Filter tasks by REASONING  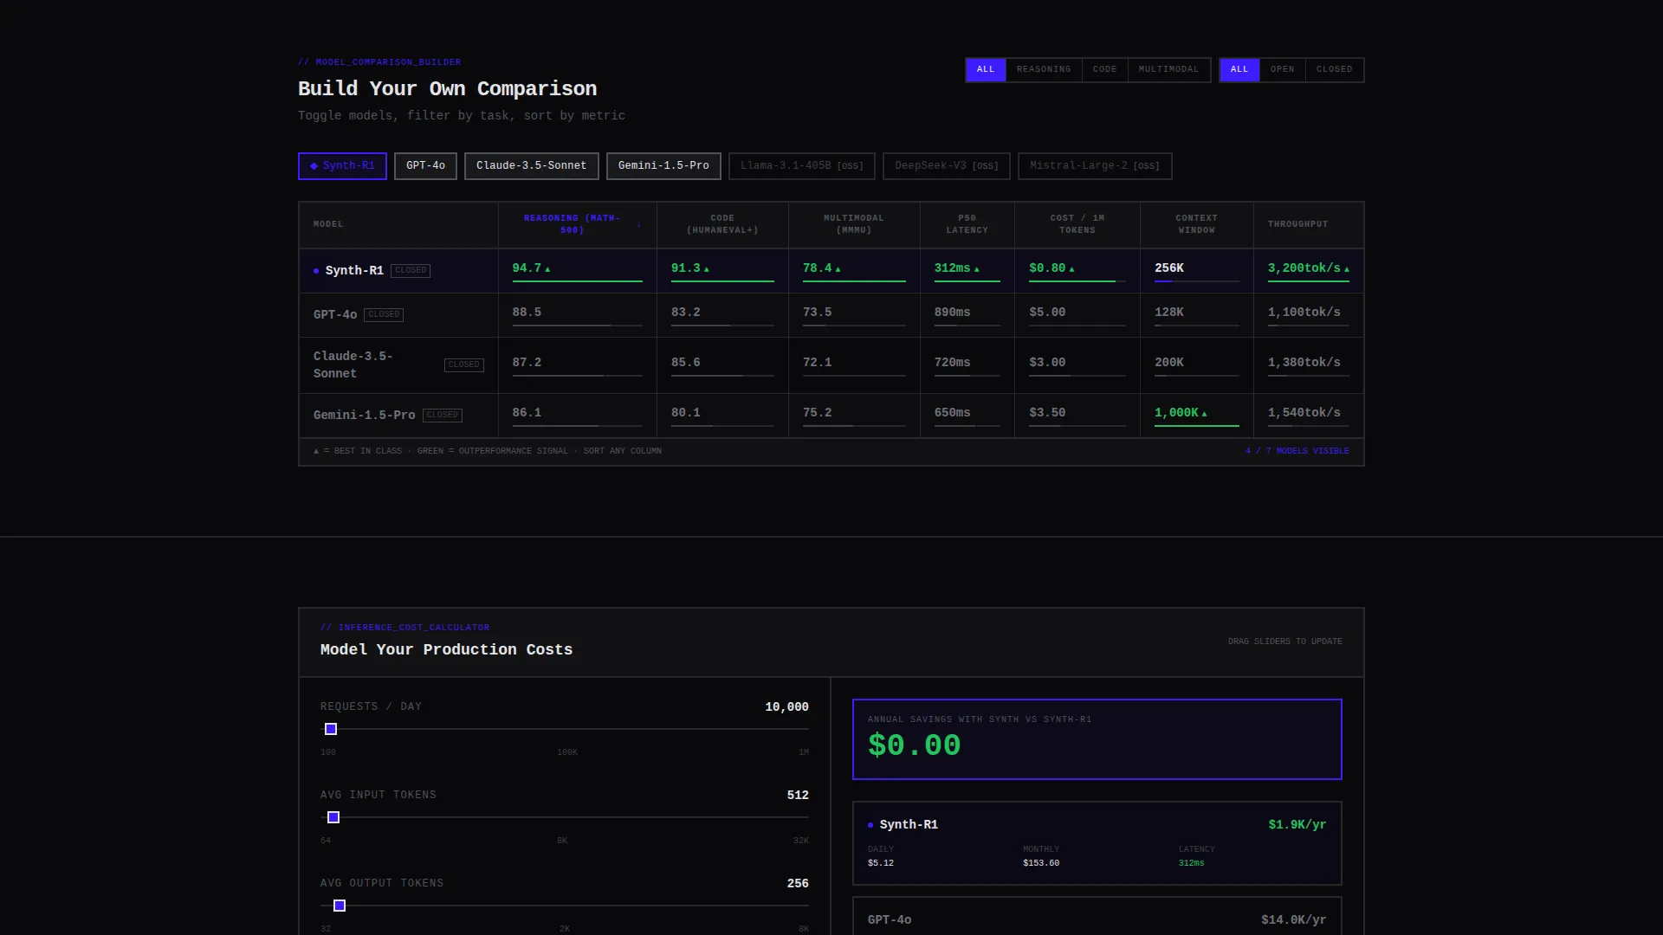1044,70
